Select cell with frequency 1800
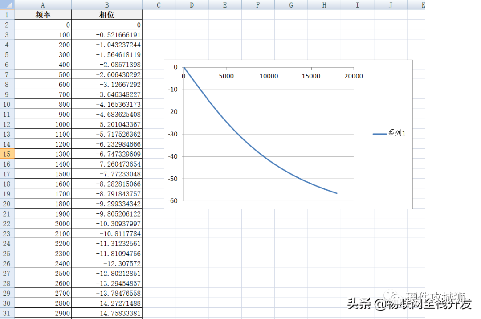The image size is (481, 319). pos(43,204)
